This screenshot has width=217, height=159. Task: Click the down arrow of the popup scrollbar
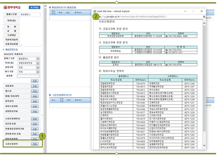tap(204, 146)
